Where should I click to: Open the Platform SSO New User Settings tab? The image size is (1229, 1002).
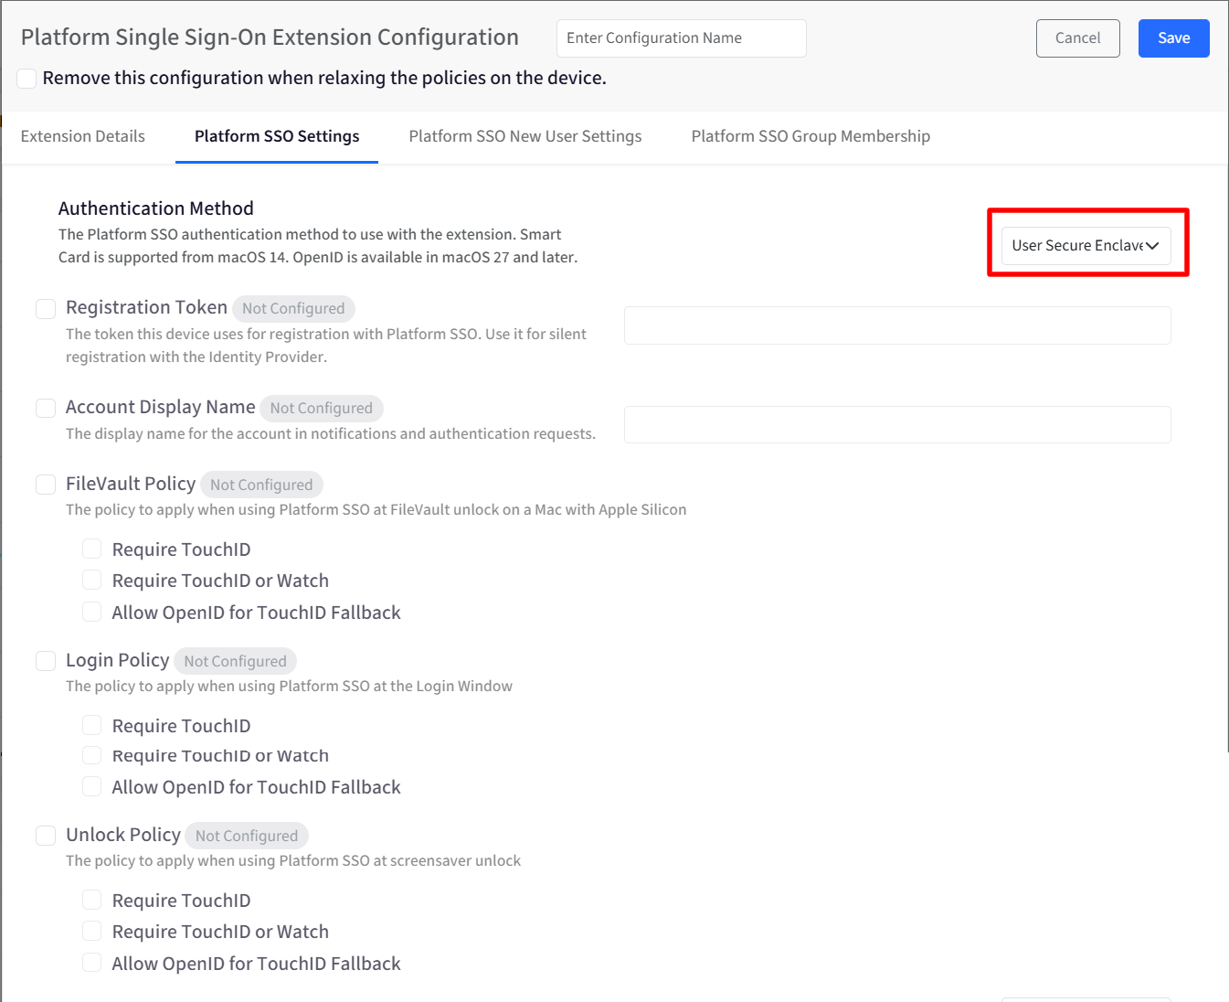525,136
